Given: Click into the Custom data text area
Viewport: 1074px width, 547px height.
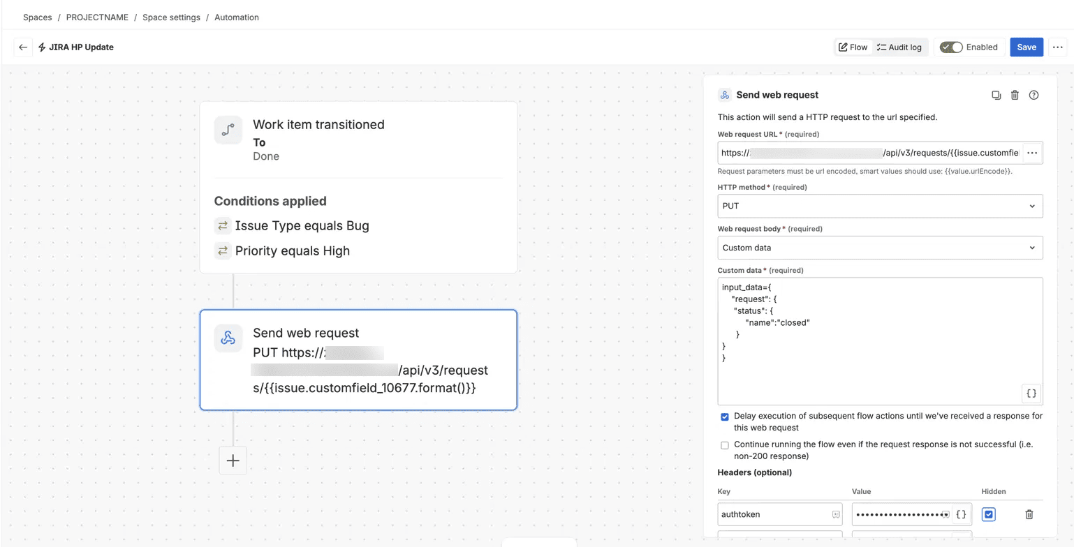Looking at the screenshot, I should pyautogui.click(x=880, y=341).
